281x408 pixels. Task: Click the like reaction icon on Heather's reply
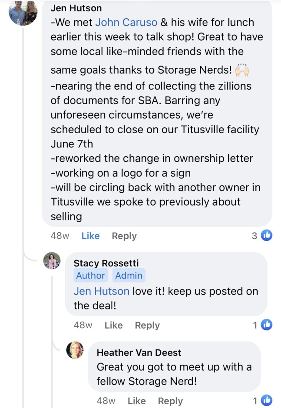267,401
